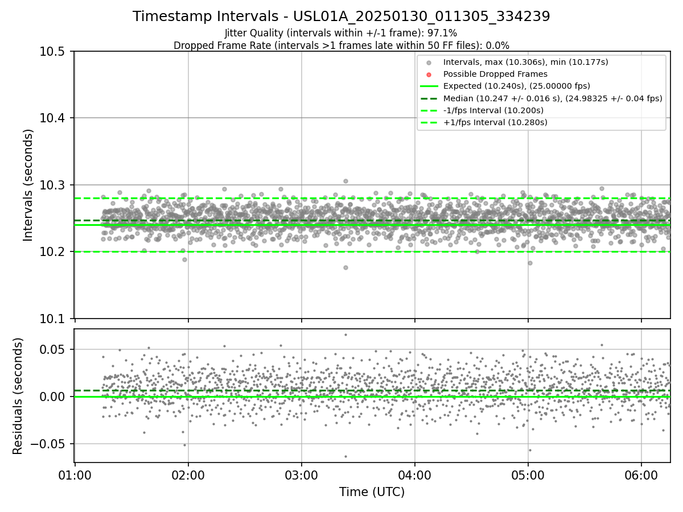Click the 04:00 time tick label

coord(414,474)
